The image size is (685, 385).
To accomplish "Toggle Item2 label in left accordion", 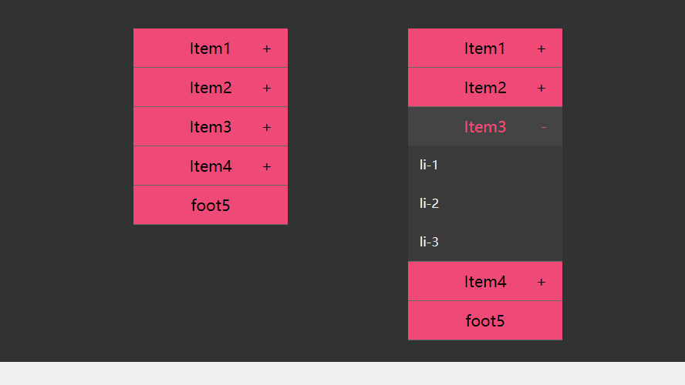I will click(210, 88).
